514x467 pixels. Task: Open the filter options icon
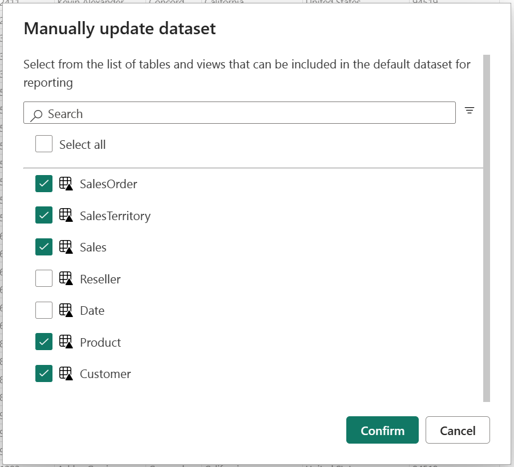[x=469, y=111]
